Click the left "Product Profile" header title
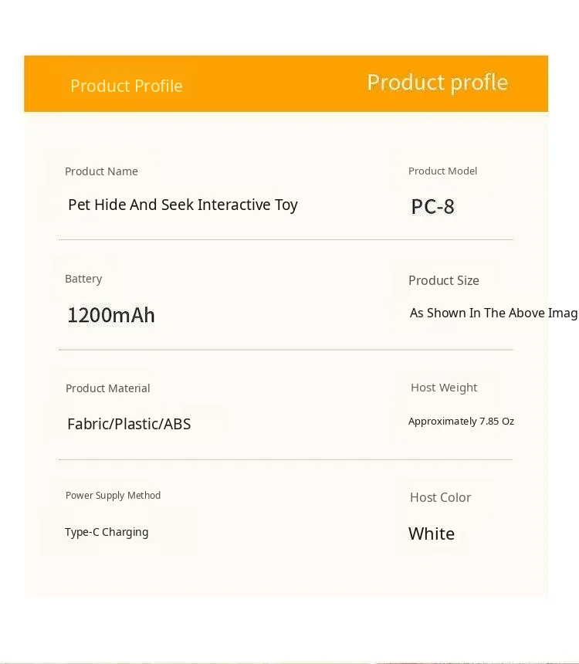579x664 pixels. click(127, 86)
